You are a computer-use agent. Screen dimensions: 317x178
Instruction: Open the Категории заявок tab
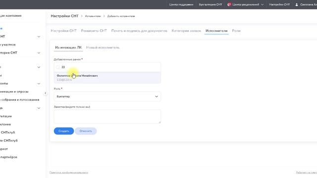tap(186, 31)
